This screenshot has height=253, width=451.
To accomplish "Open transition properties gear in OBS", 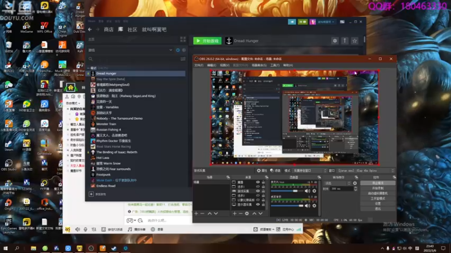I will 355,183.
